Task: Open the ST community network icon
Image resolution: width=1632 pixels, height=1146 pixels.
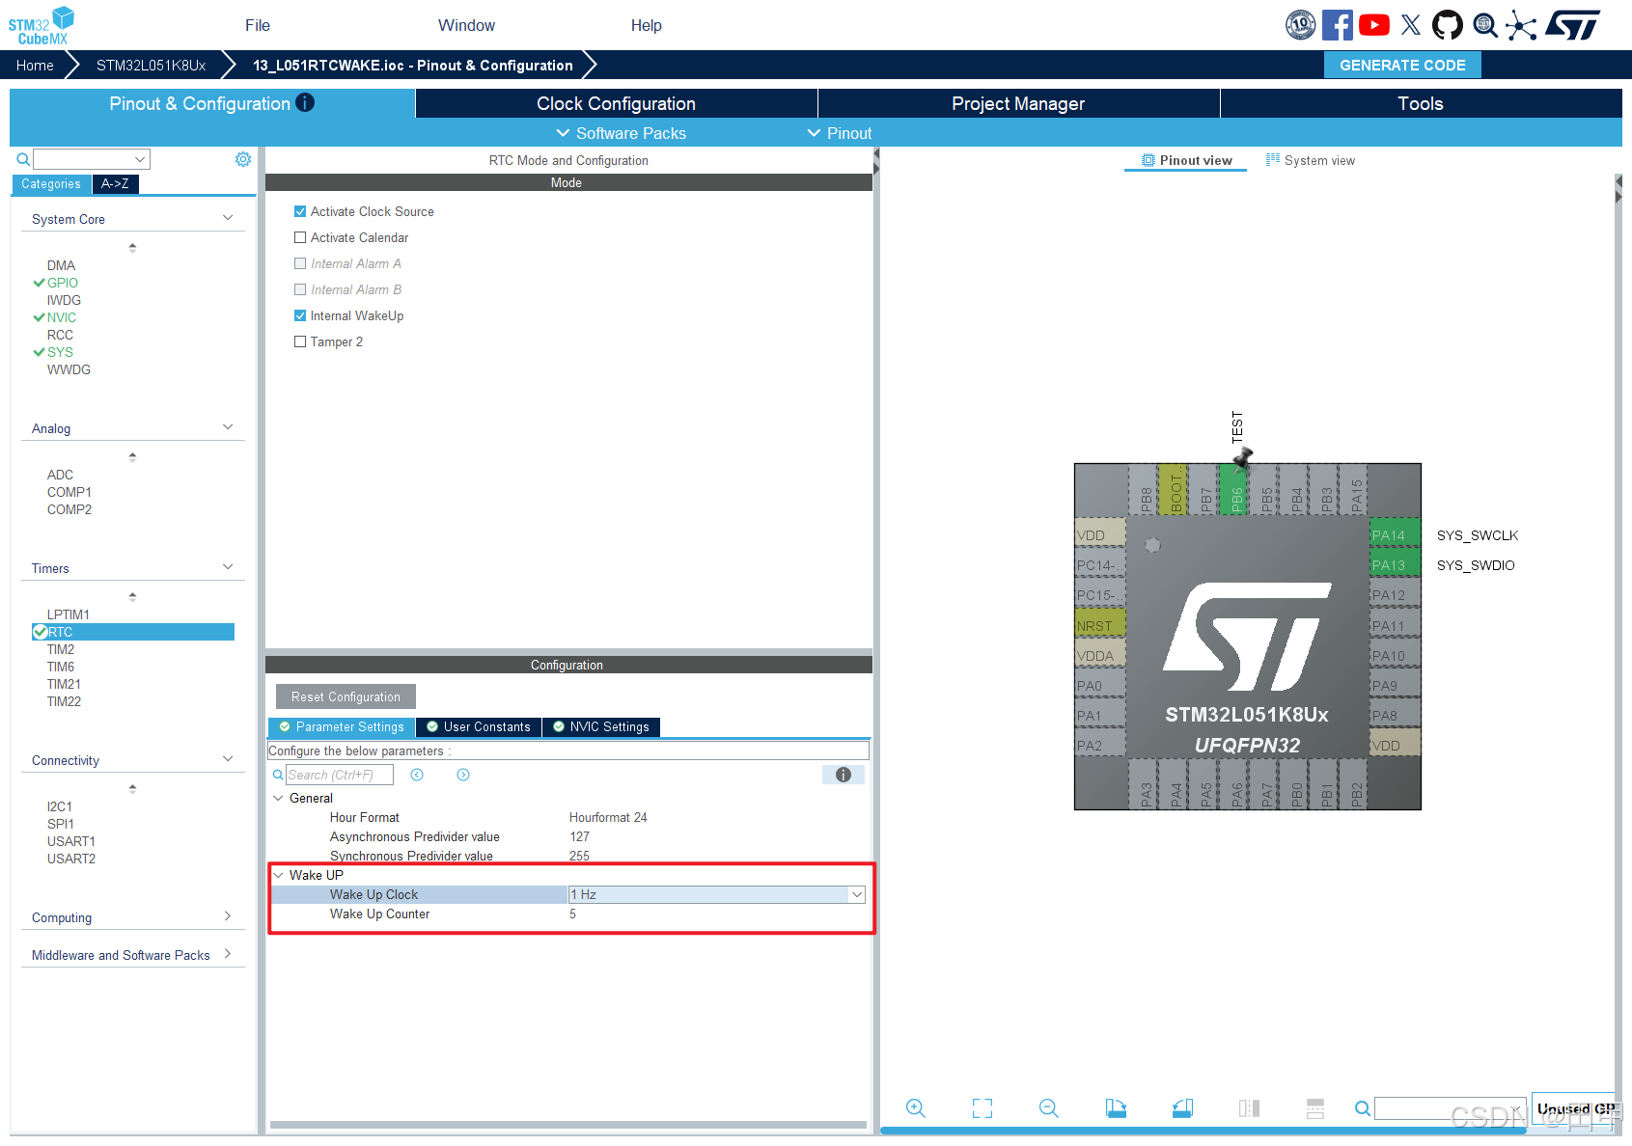Action: [x=1521, y=25]
